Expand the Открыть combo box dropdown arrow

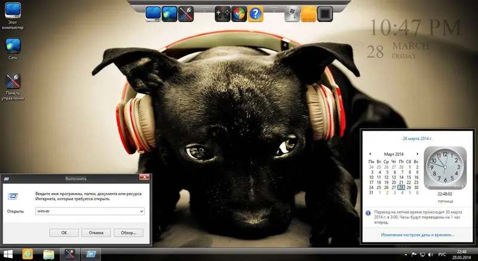142,211
